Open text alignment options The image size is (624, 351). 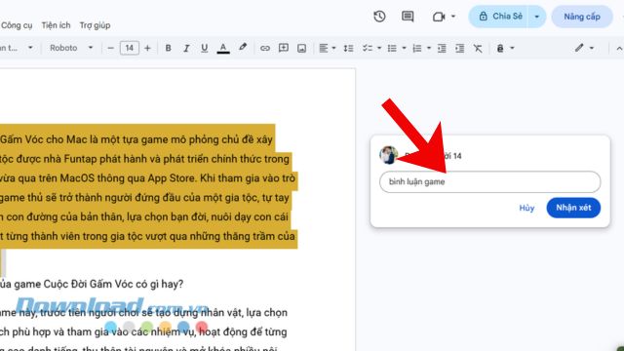coord(327,48)
